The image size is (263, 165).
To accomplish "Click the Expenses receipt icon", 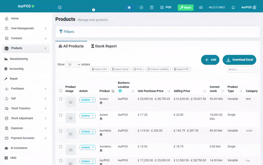I will (7, 128).
